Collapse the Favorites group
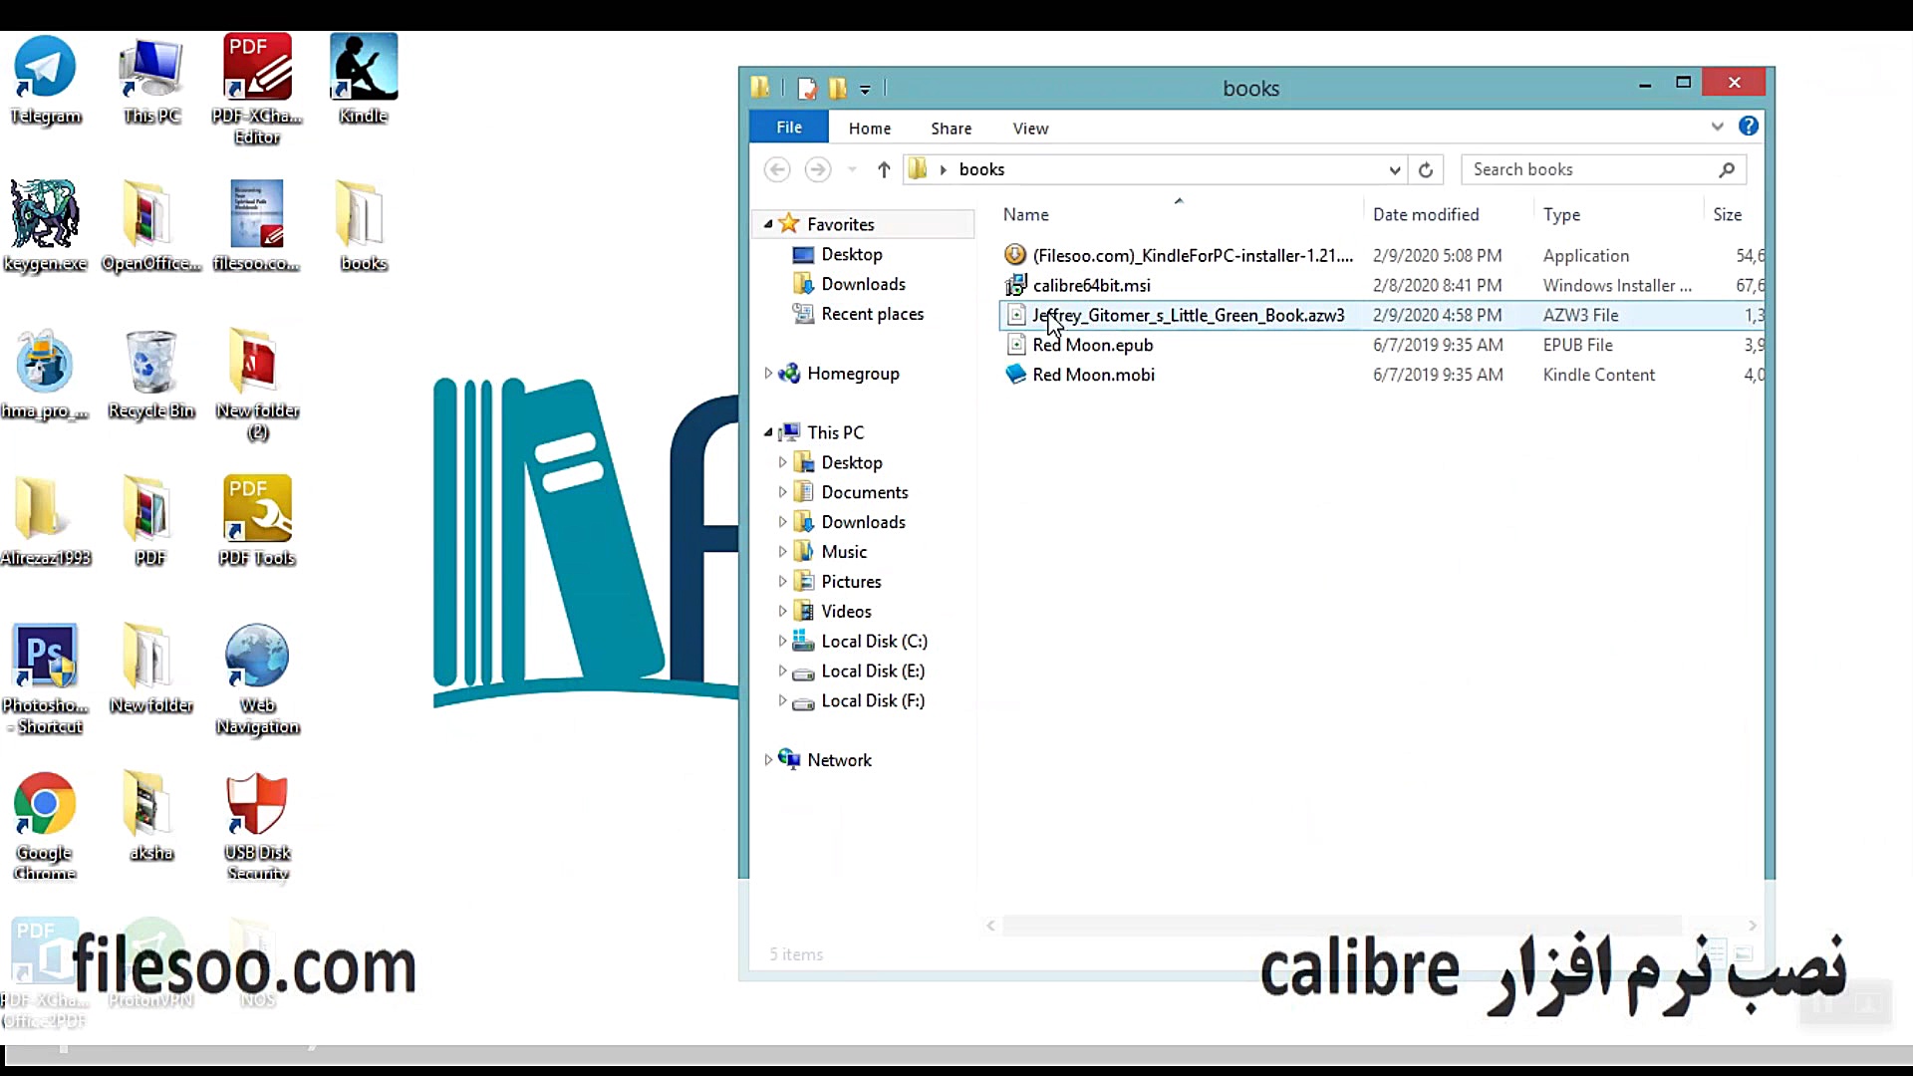The height and width of the screenshot is (1076, 1913). tap(768, 225)
